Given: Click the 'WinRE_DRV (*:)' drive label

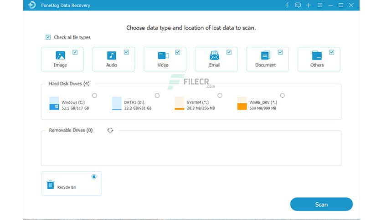Looking at the screenshot, I should coord(263,102).
